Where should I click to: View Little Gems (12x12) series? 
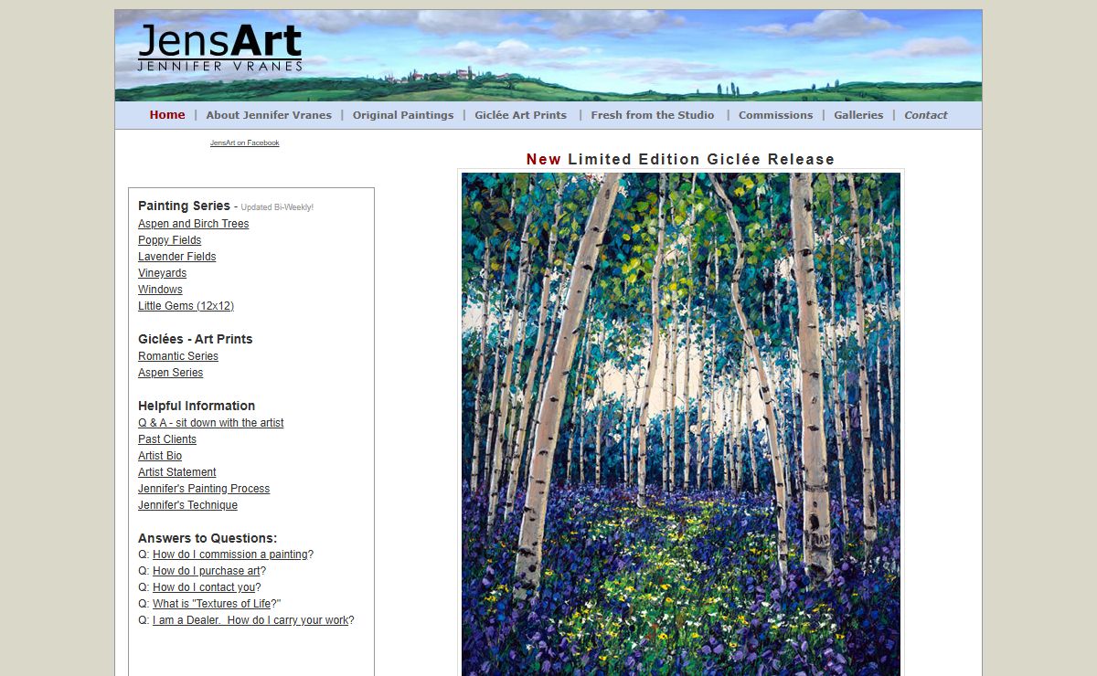click(186, 306)
